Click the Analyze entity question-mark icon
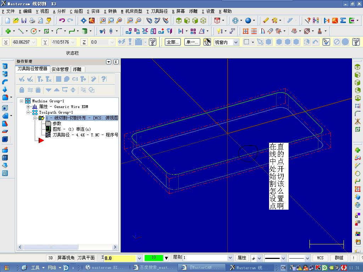This screenshot has height=272, width=363. 308,21
